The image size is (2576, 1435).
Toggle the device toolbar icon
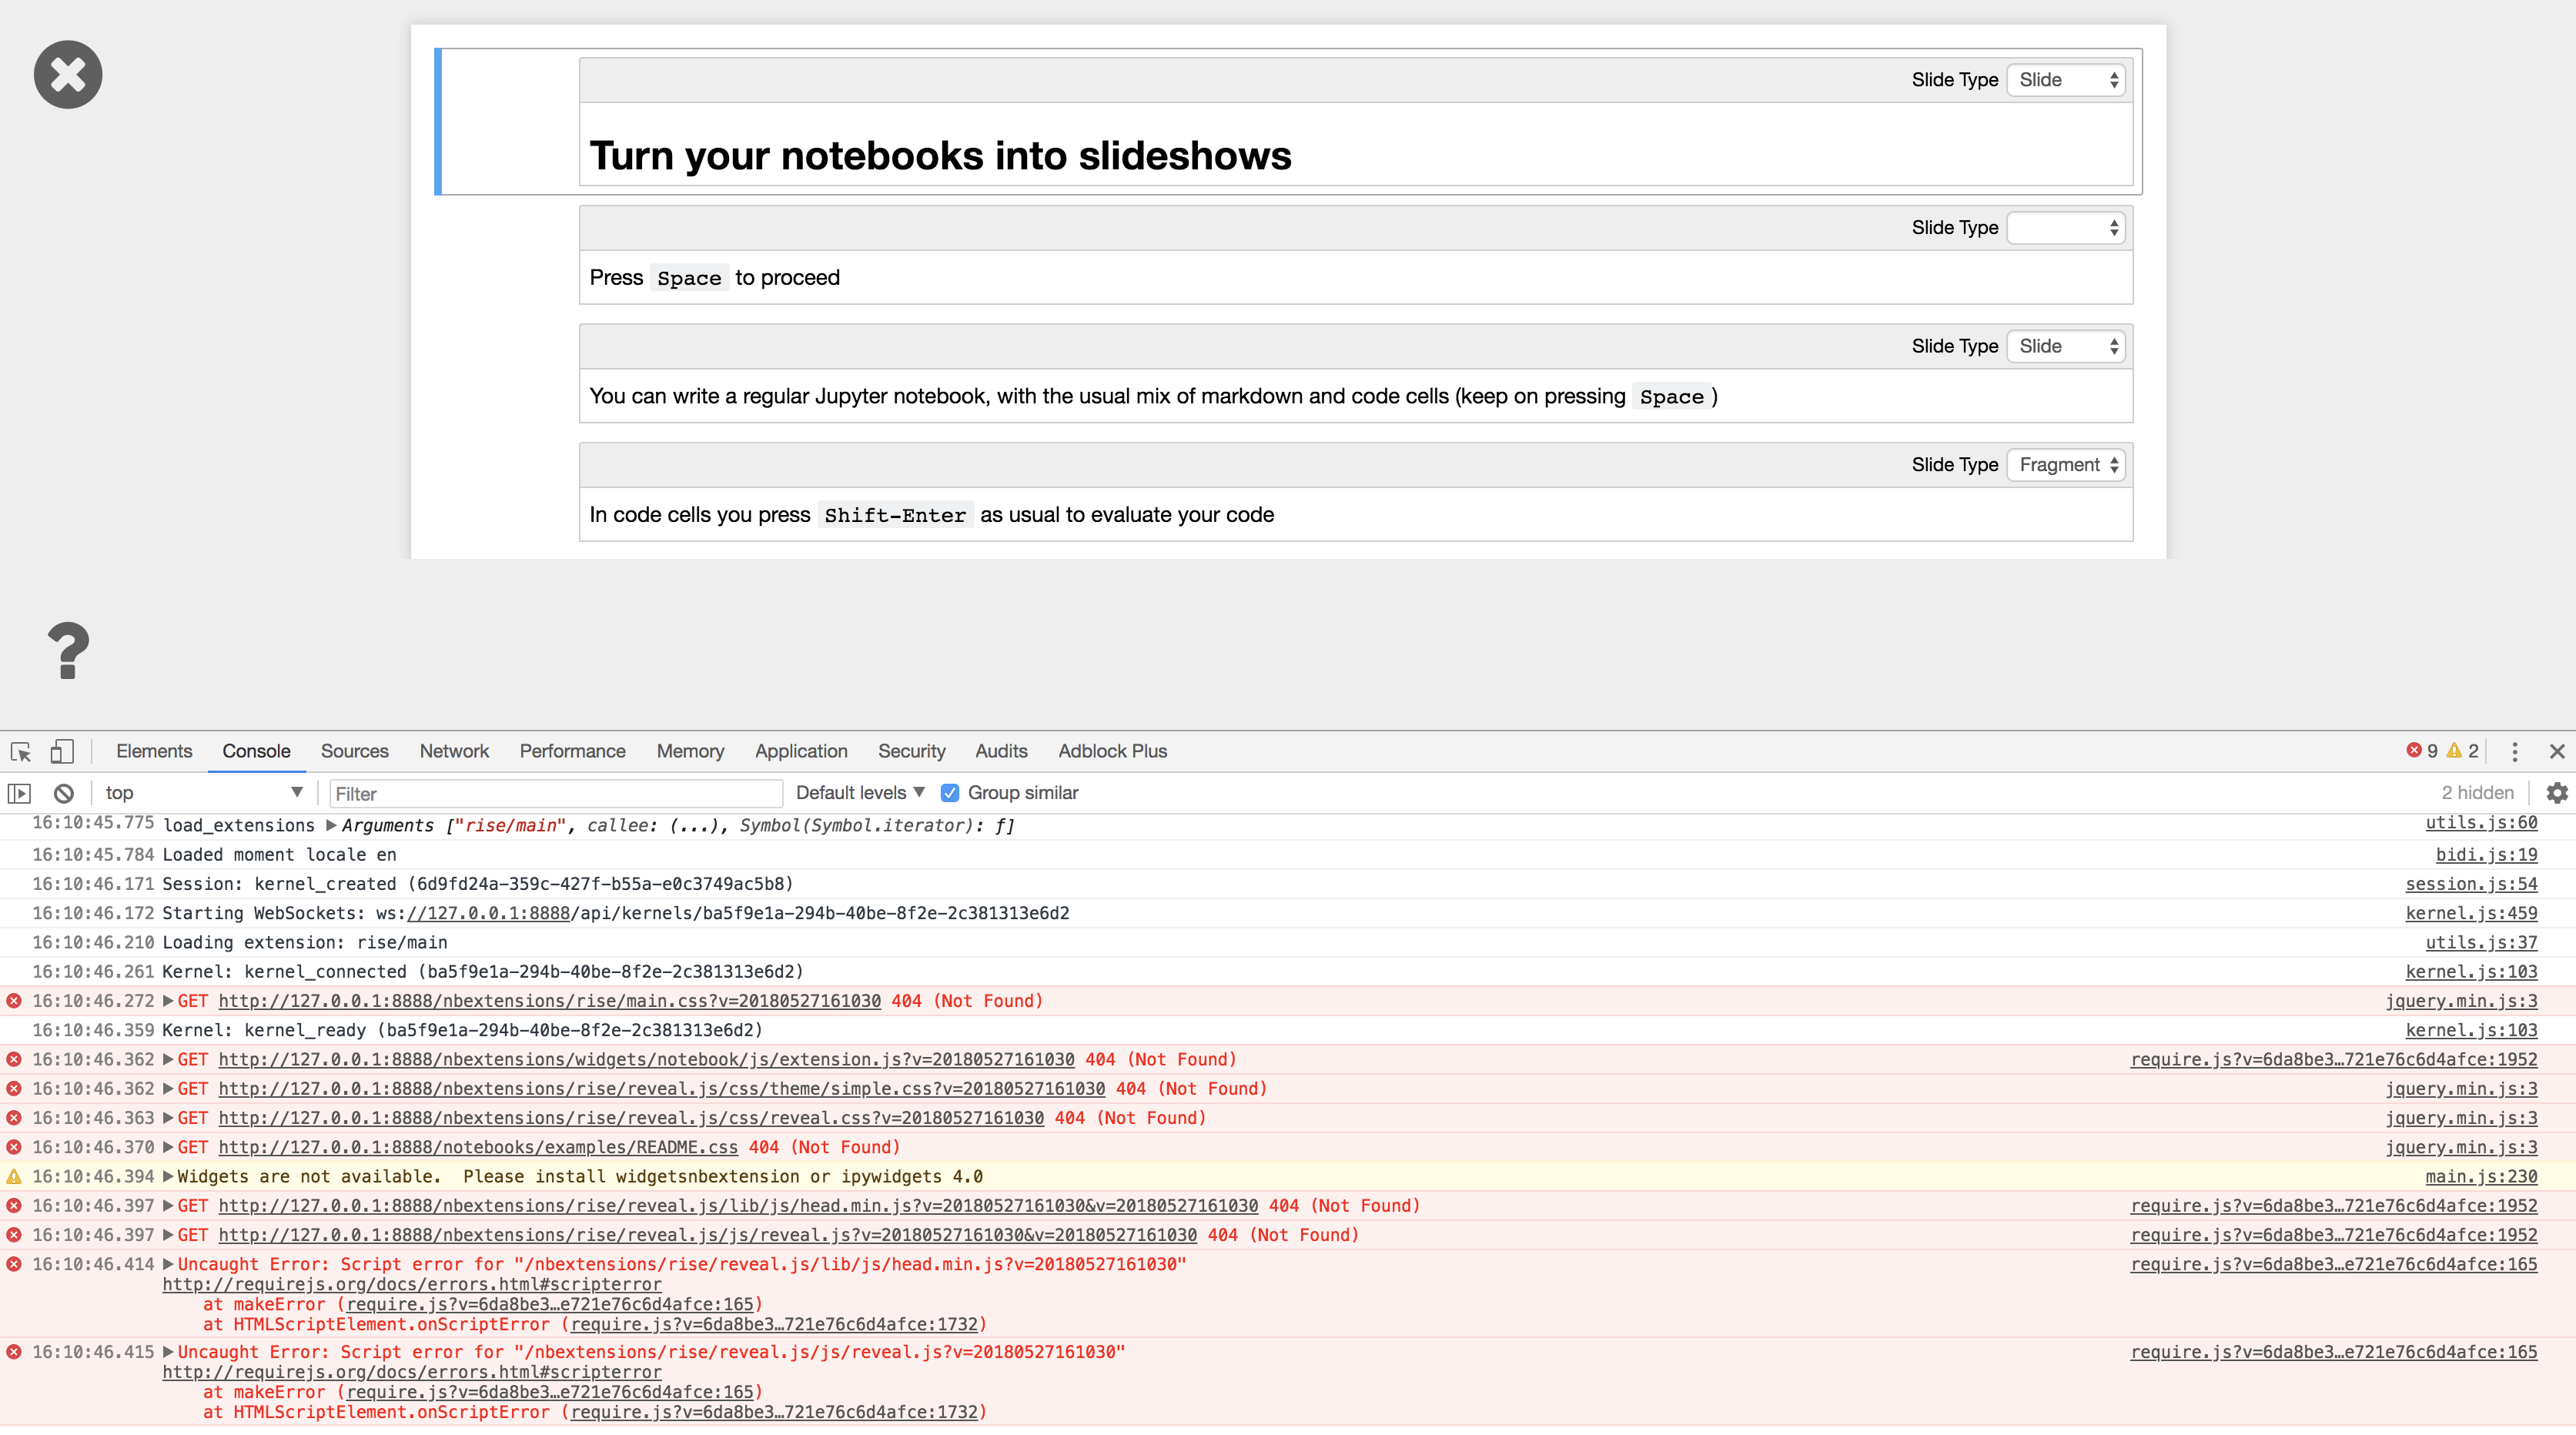click(62, 751)
